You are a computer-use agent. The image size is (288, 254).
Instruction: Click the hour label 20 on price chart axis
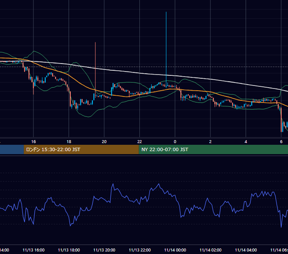[104, 142]
